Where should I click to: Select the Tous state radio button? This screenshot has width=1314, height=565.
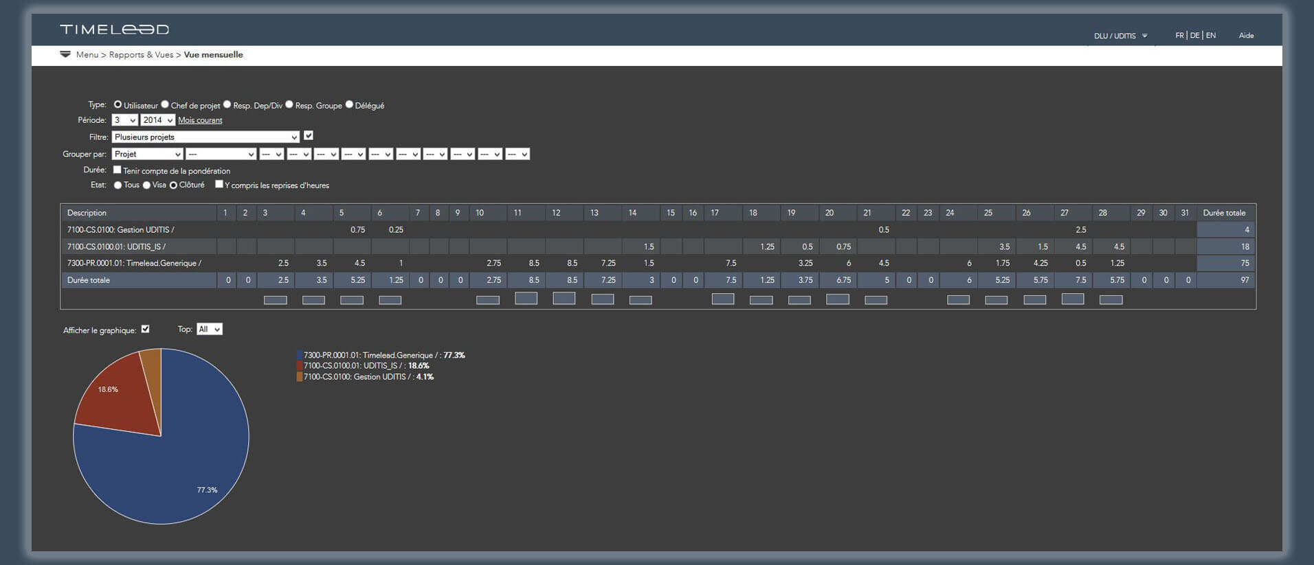tap(118, 185)
